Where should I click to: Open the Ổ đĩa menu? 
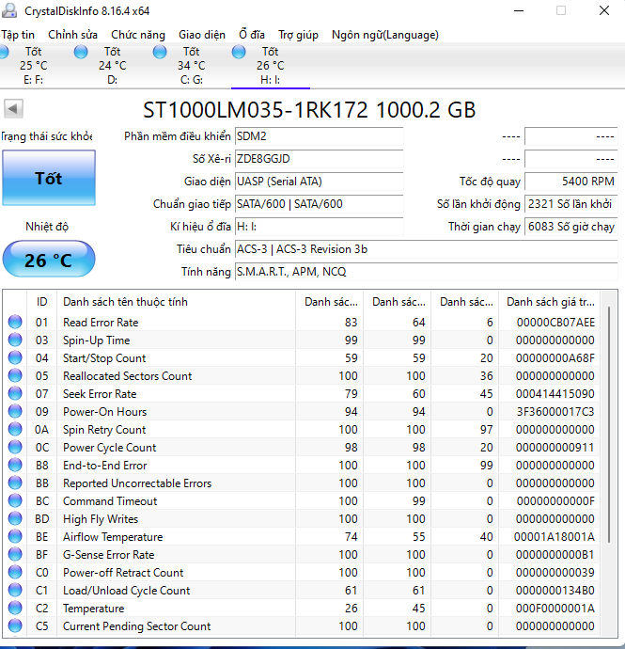click(252, 35)
